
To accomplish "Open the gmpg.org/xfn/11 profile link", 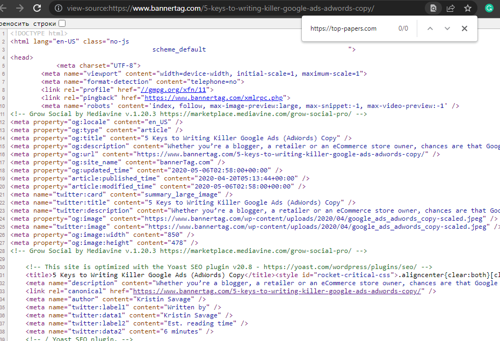I will tap(172, 90).
